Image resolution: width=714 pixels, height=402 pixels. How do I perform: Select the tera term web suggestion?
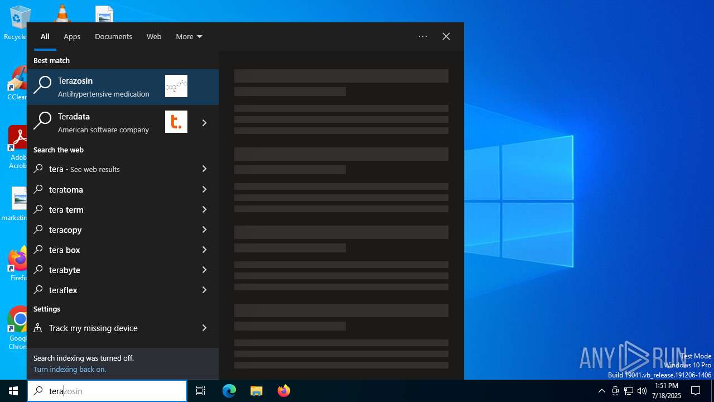(x=108, y=209)
